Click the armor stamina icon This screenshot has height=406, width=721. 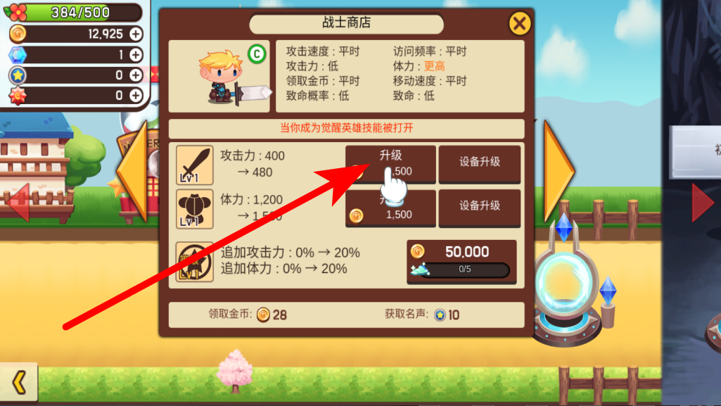195,209
